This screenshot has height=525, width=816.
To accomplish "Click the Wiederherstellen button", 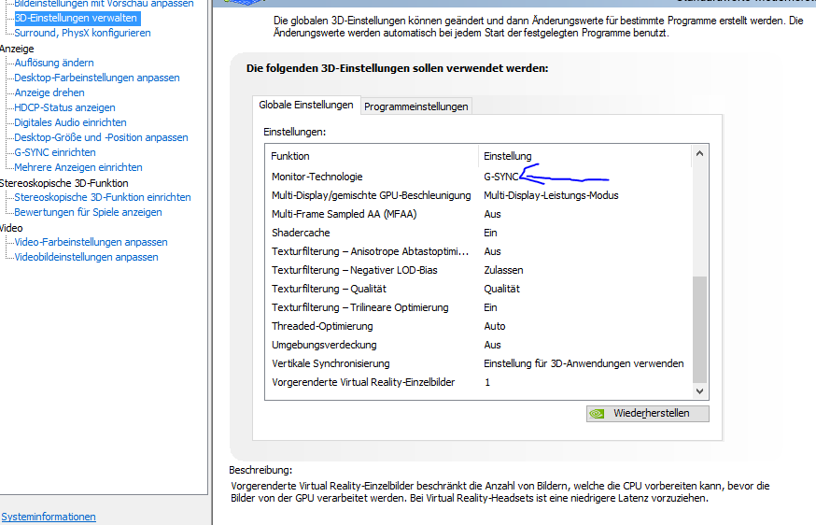I will pyautogui.click(x=647, y=414).
